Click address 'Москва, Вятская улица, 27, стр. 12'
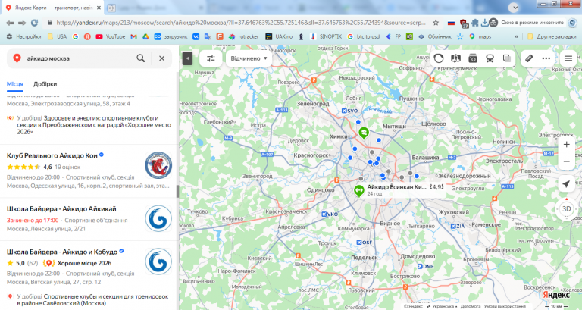 54,282
